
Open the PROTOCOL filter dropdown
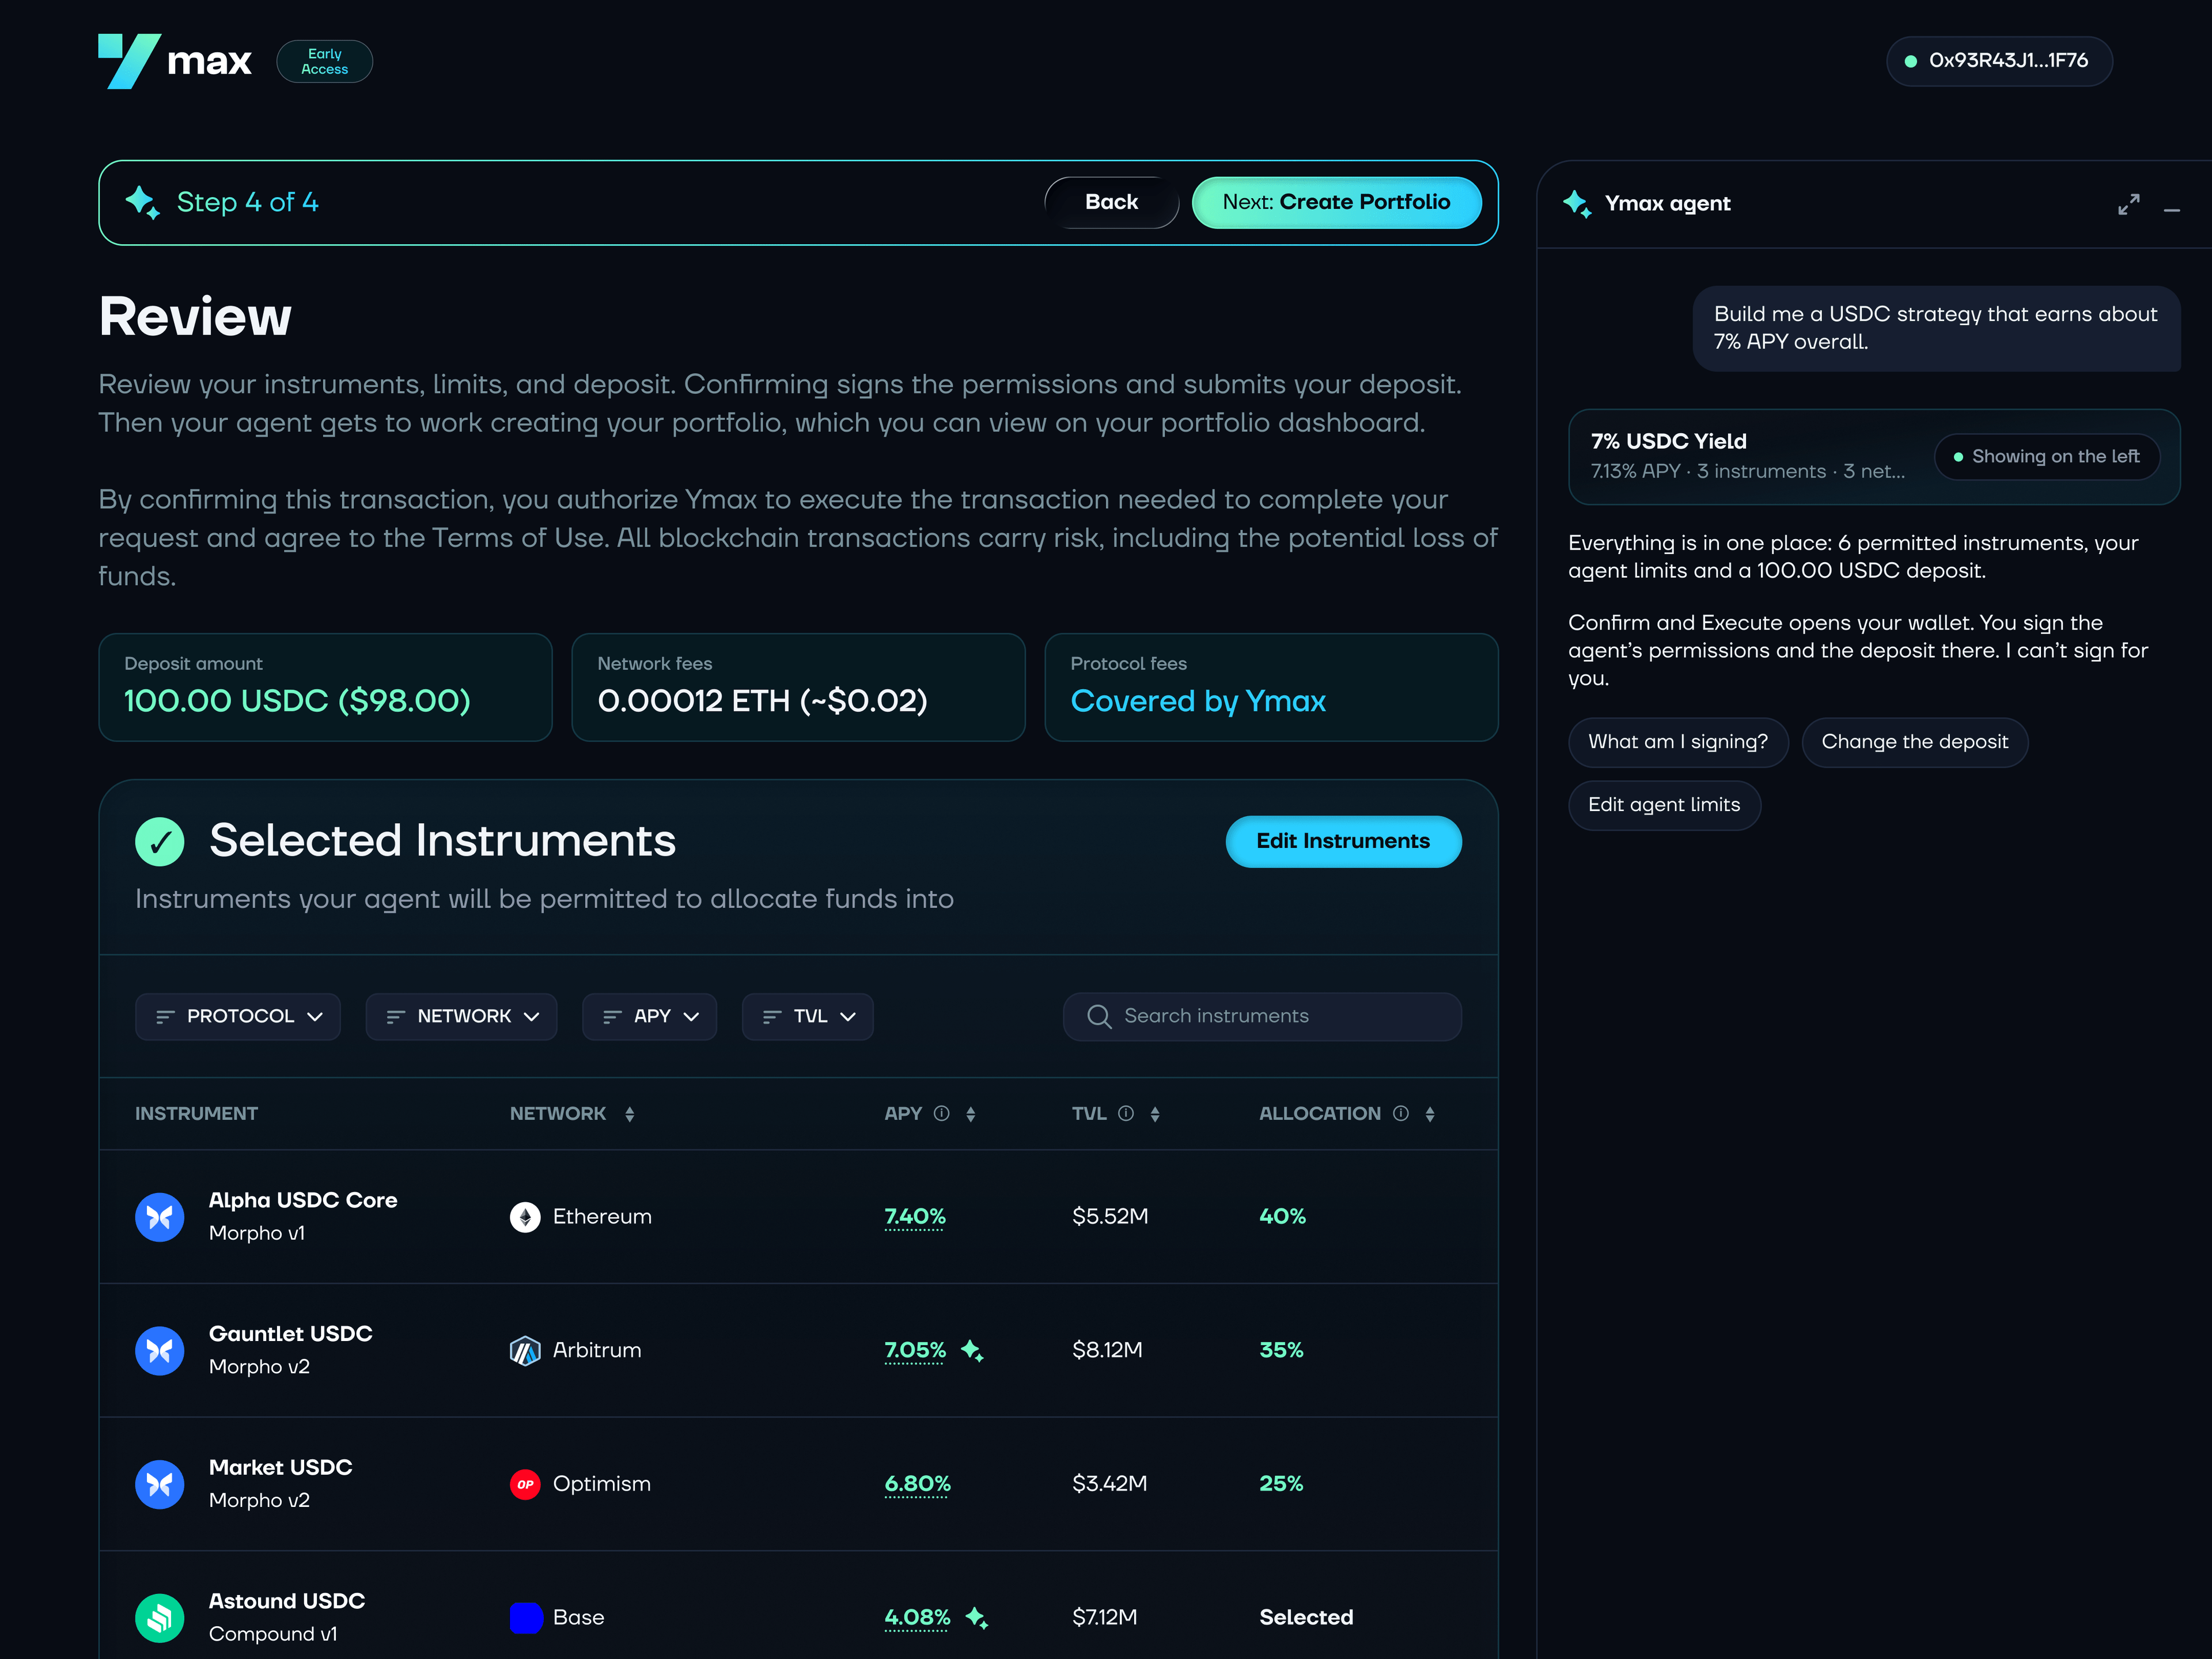[x=238, y=1016]
